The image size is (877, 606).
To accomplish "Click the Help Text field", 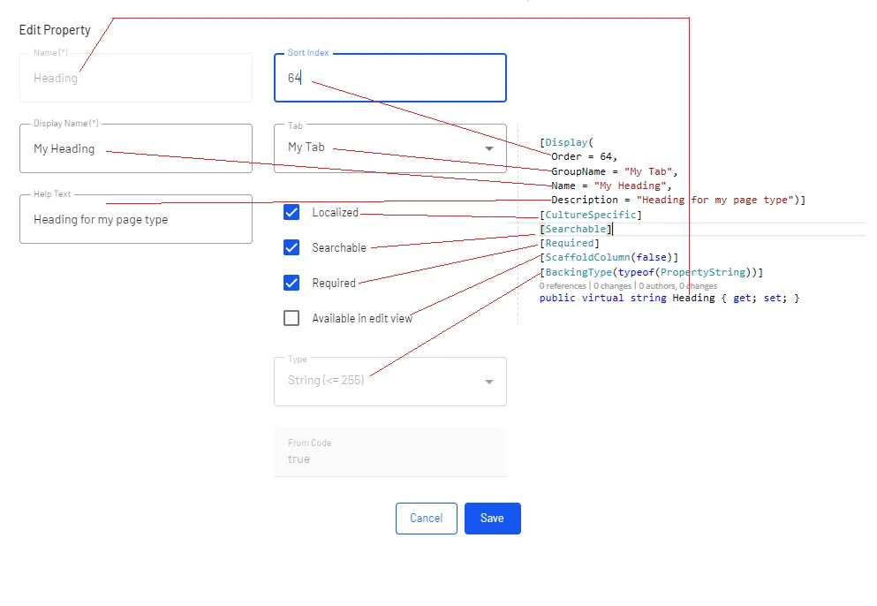I will pyautogui.click(x=136, y=219).
